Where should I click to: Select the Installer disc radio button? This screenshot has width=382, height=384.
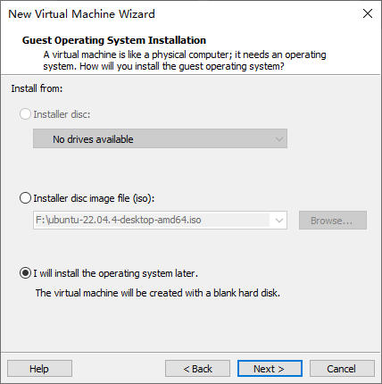25,114
